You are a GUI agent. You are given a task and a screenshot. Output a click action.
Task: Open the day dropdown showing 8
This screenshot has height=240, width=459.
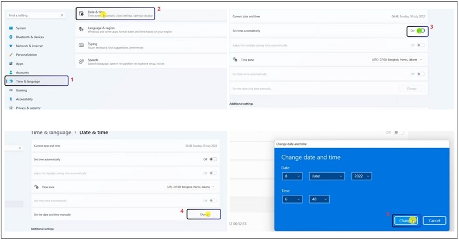[x=292, y=176]
